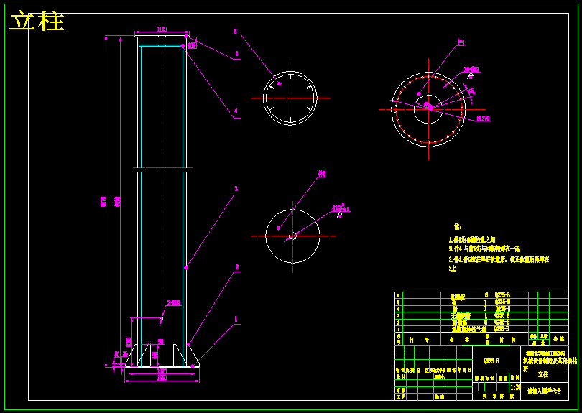Screen dimensions: 582x413
Task: Select the 注: notes heading
Action: [457, 226]
